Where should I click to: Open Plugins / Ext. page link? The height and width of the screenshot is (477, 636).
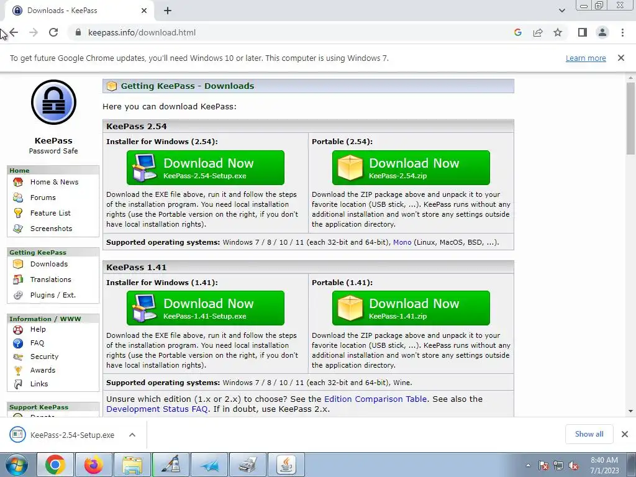pyautogui.click(x=53, y=295)
